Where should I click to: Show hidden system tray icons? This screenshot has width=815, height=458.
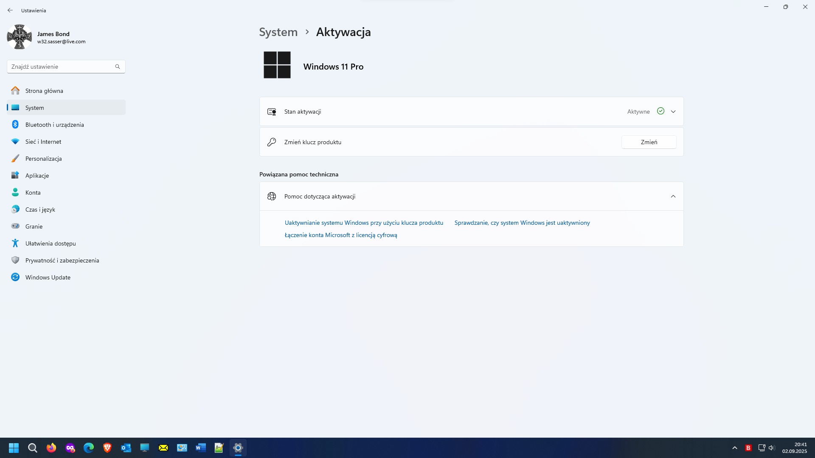735,448
